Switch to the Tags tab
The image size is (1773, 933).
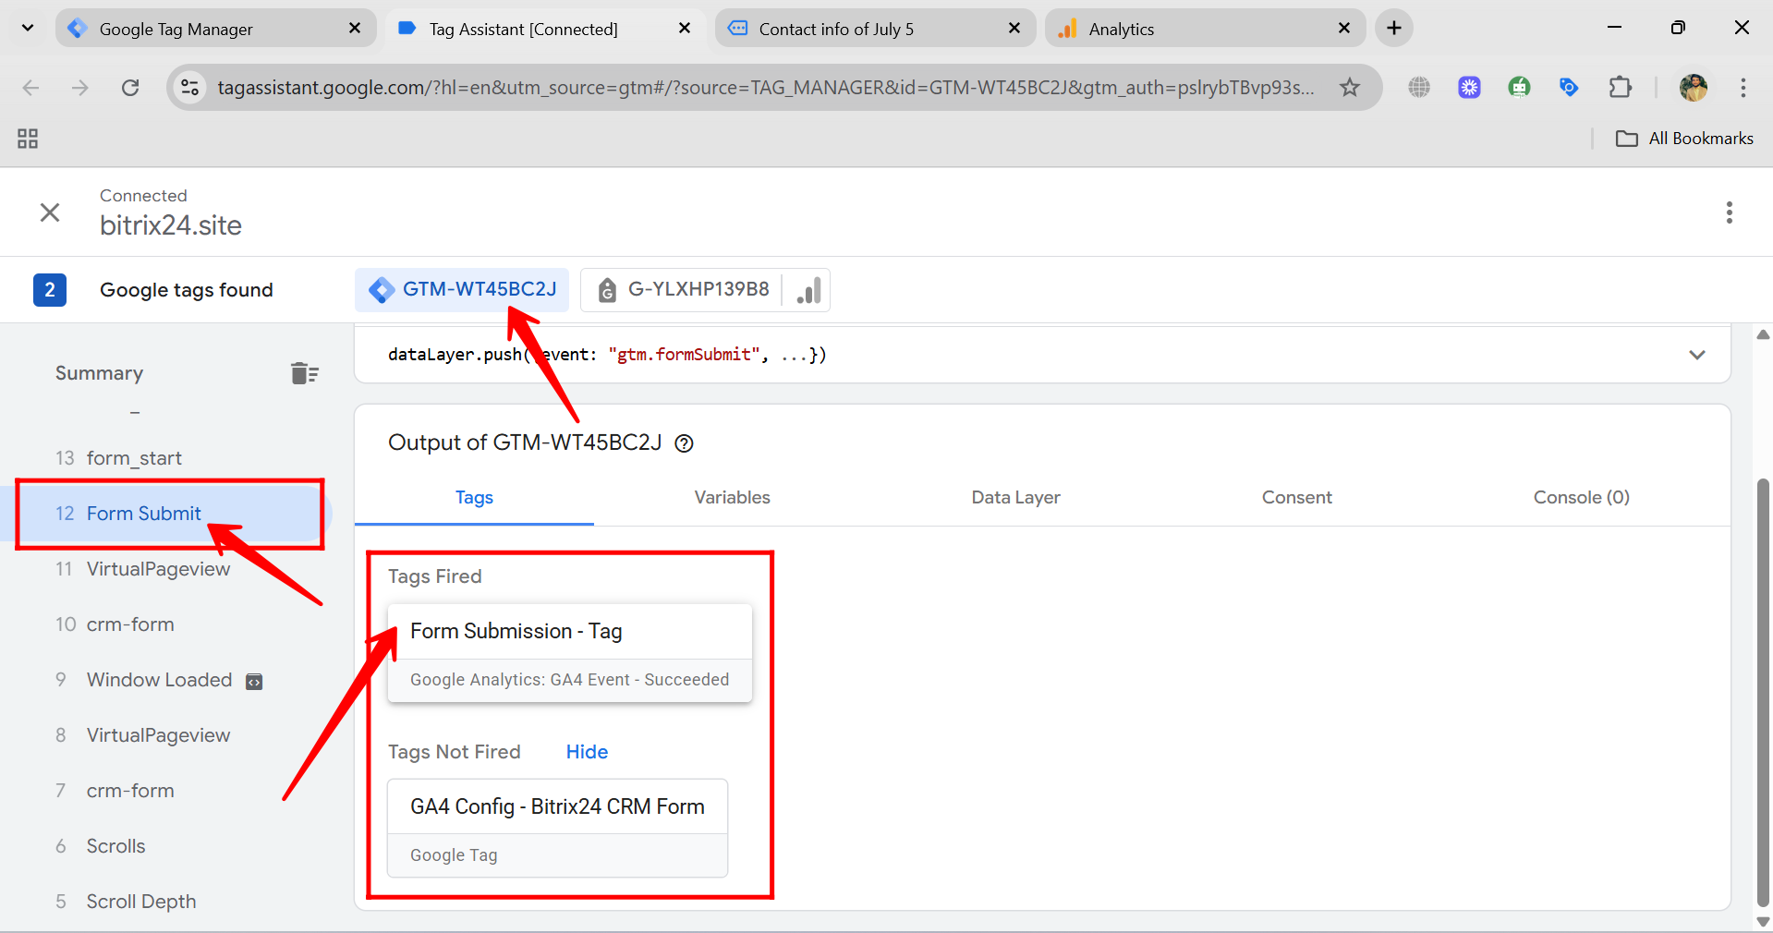(x=474, y=498)
